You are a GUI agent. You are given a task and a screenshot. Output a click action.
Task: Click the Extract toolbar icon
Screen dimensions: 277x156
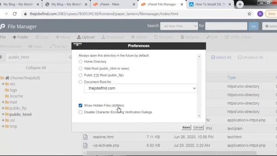[x=58, y=46]
